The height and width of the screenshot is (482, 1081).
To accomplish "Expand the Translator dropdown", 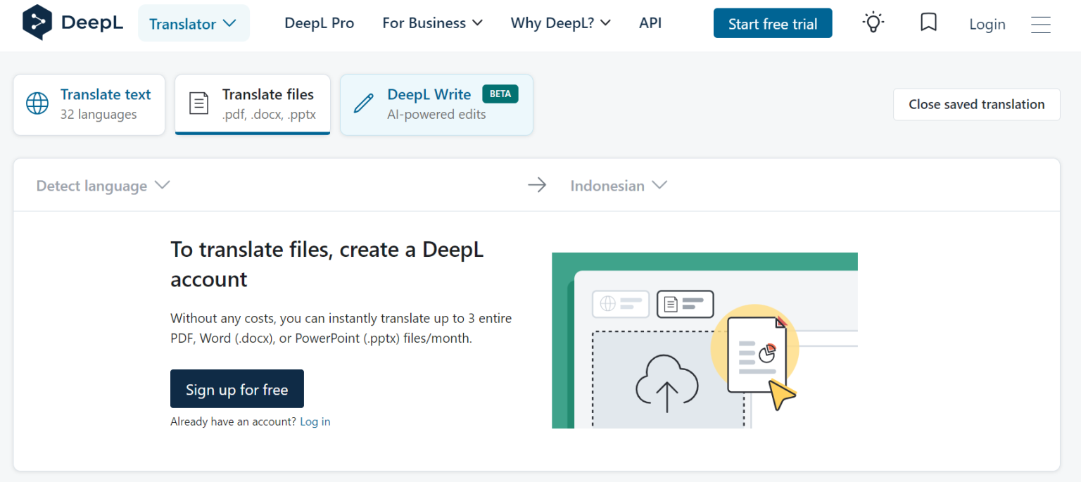I will pyautogui.click(x=193, y=23).
